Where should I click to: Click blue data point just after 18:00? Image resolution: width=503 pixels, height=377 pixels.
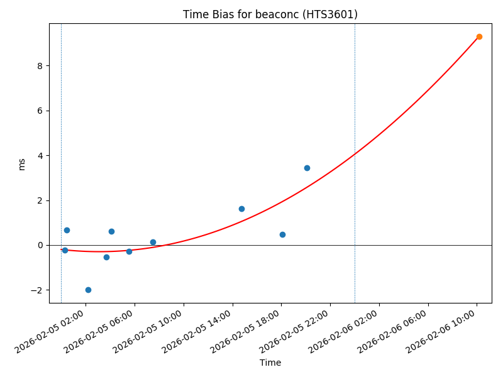pos(282,234)
